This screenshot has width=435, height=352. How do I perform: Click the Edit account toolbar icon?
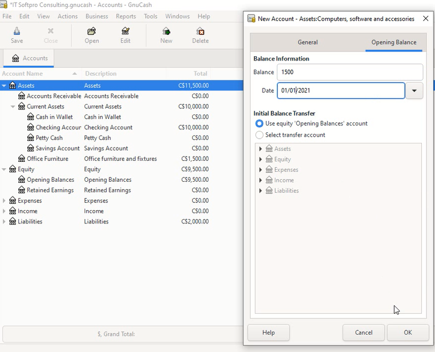[x=125, y=32]
